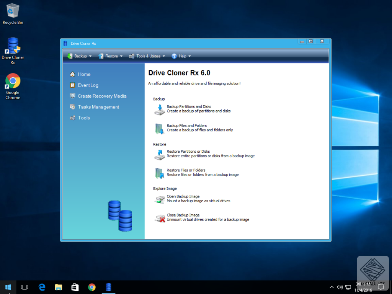
Task: Open Backup Image via its icon
Action: point(159,198)
